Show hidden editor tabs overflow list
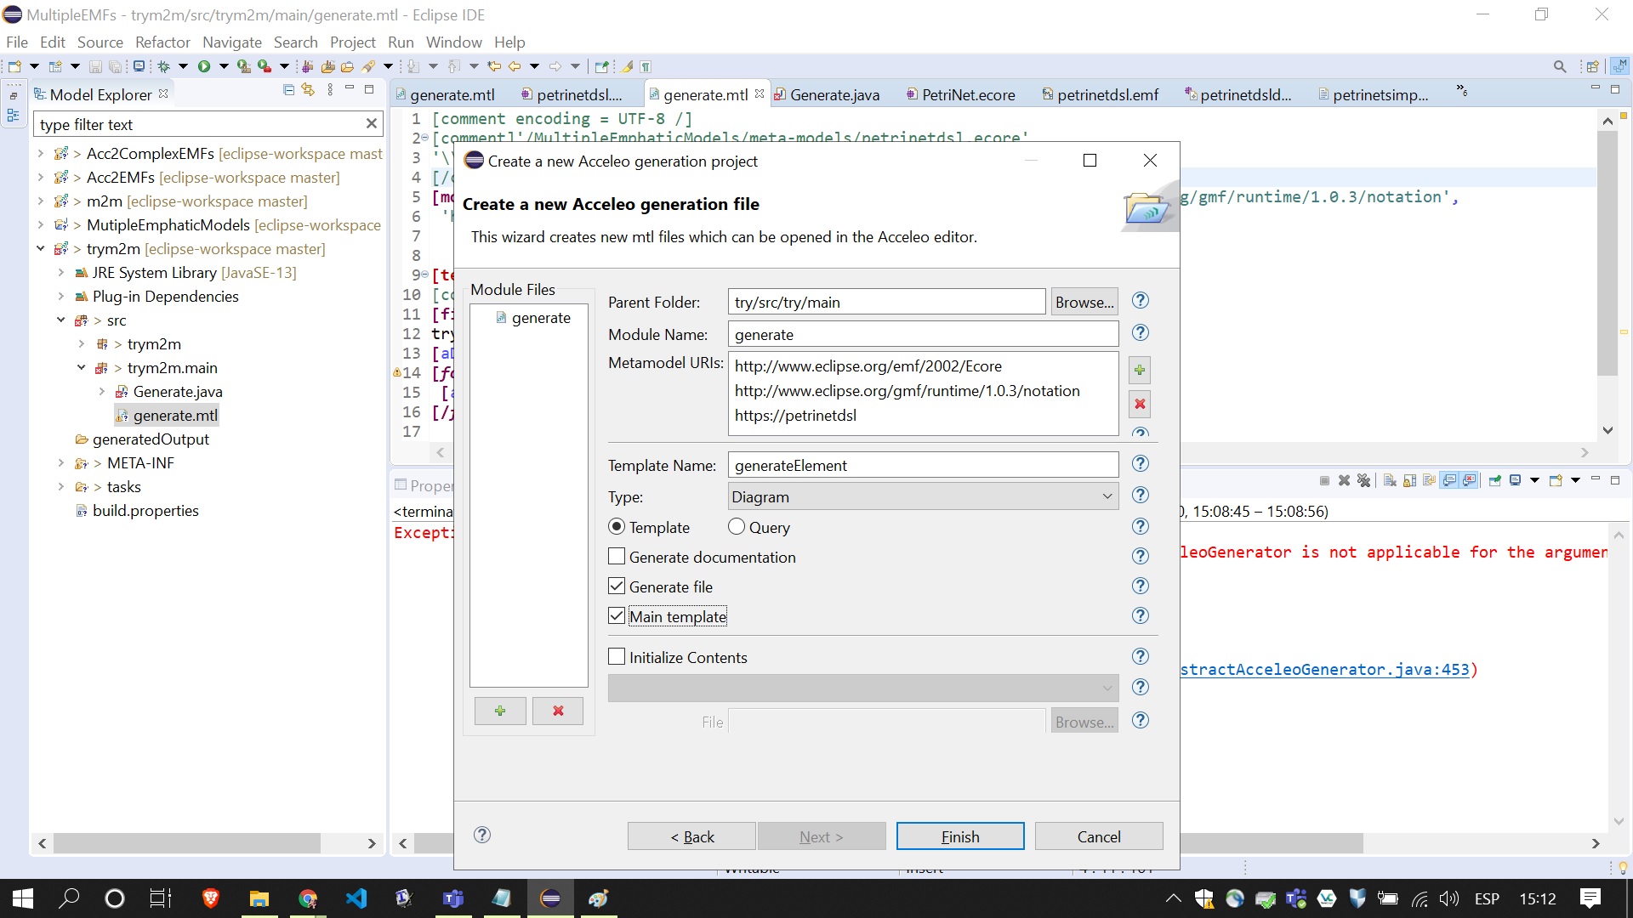1633x918 pixels. pos(1461,90)
